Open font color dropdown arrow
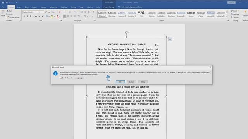This screenshot has width=248, height=139. (x=60, y=16)
